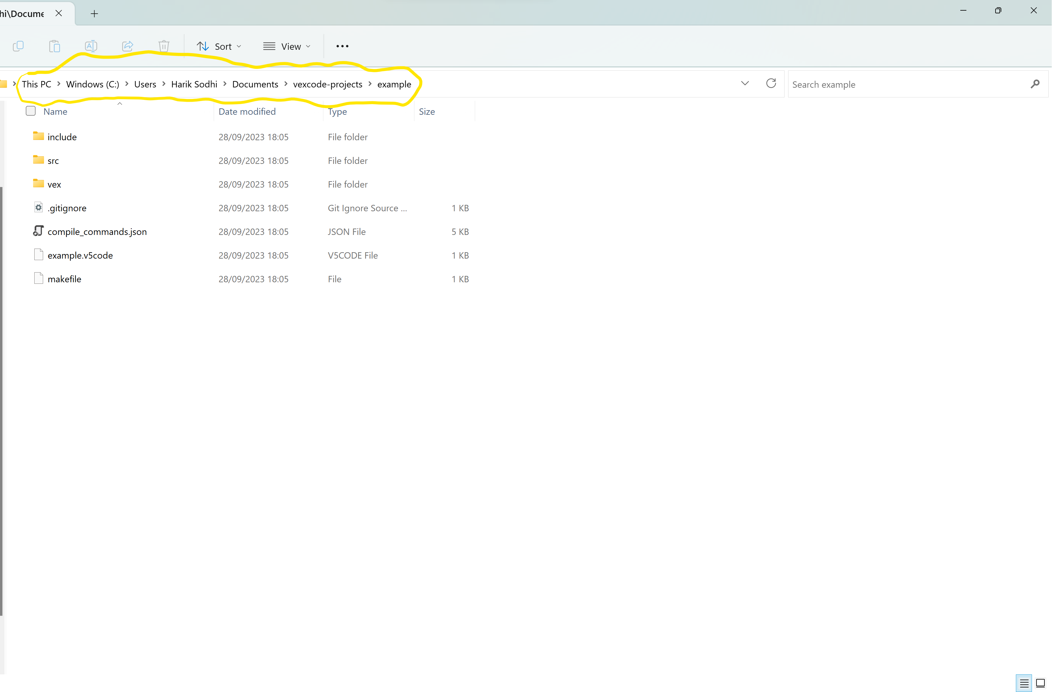The width and height of the screenshot is (1052, 692).
Task: Sort by the Size column header
Action: click(x=427, y=112)
